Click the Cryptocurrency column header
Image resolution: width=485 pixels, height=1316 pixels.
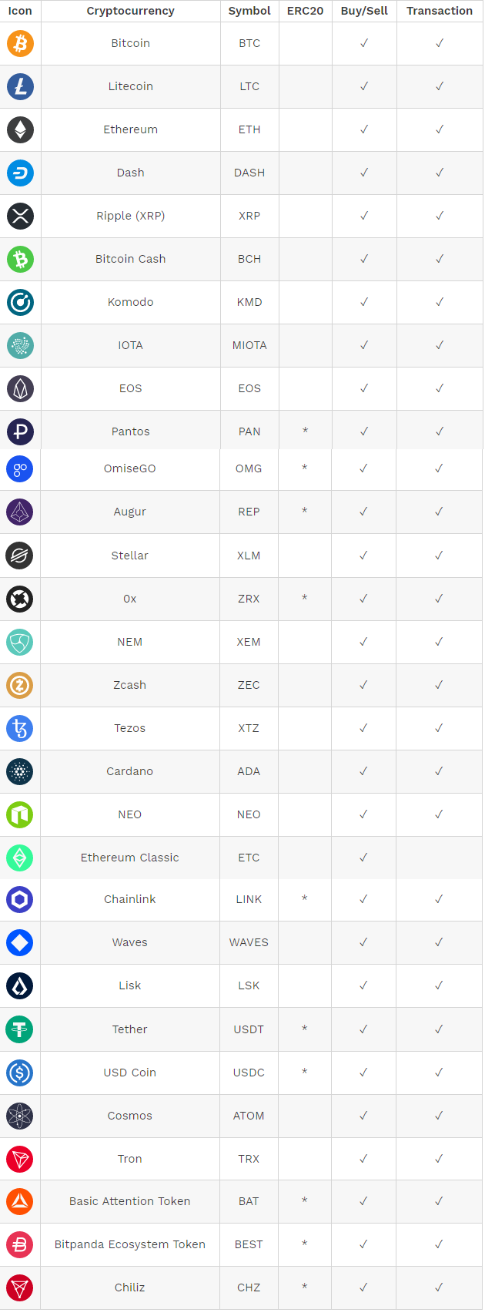pyautogui.click(x=130, y=11)
